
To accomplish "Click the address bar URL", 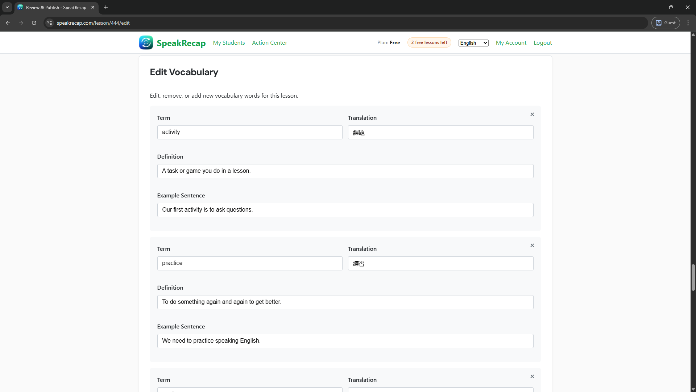I will [93, 23].
